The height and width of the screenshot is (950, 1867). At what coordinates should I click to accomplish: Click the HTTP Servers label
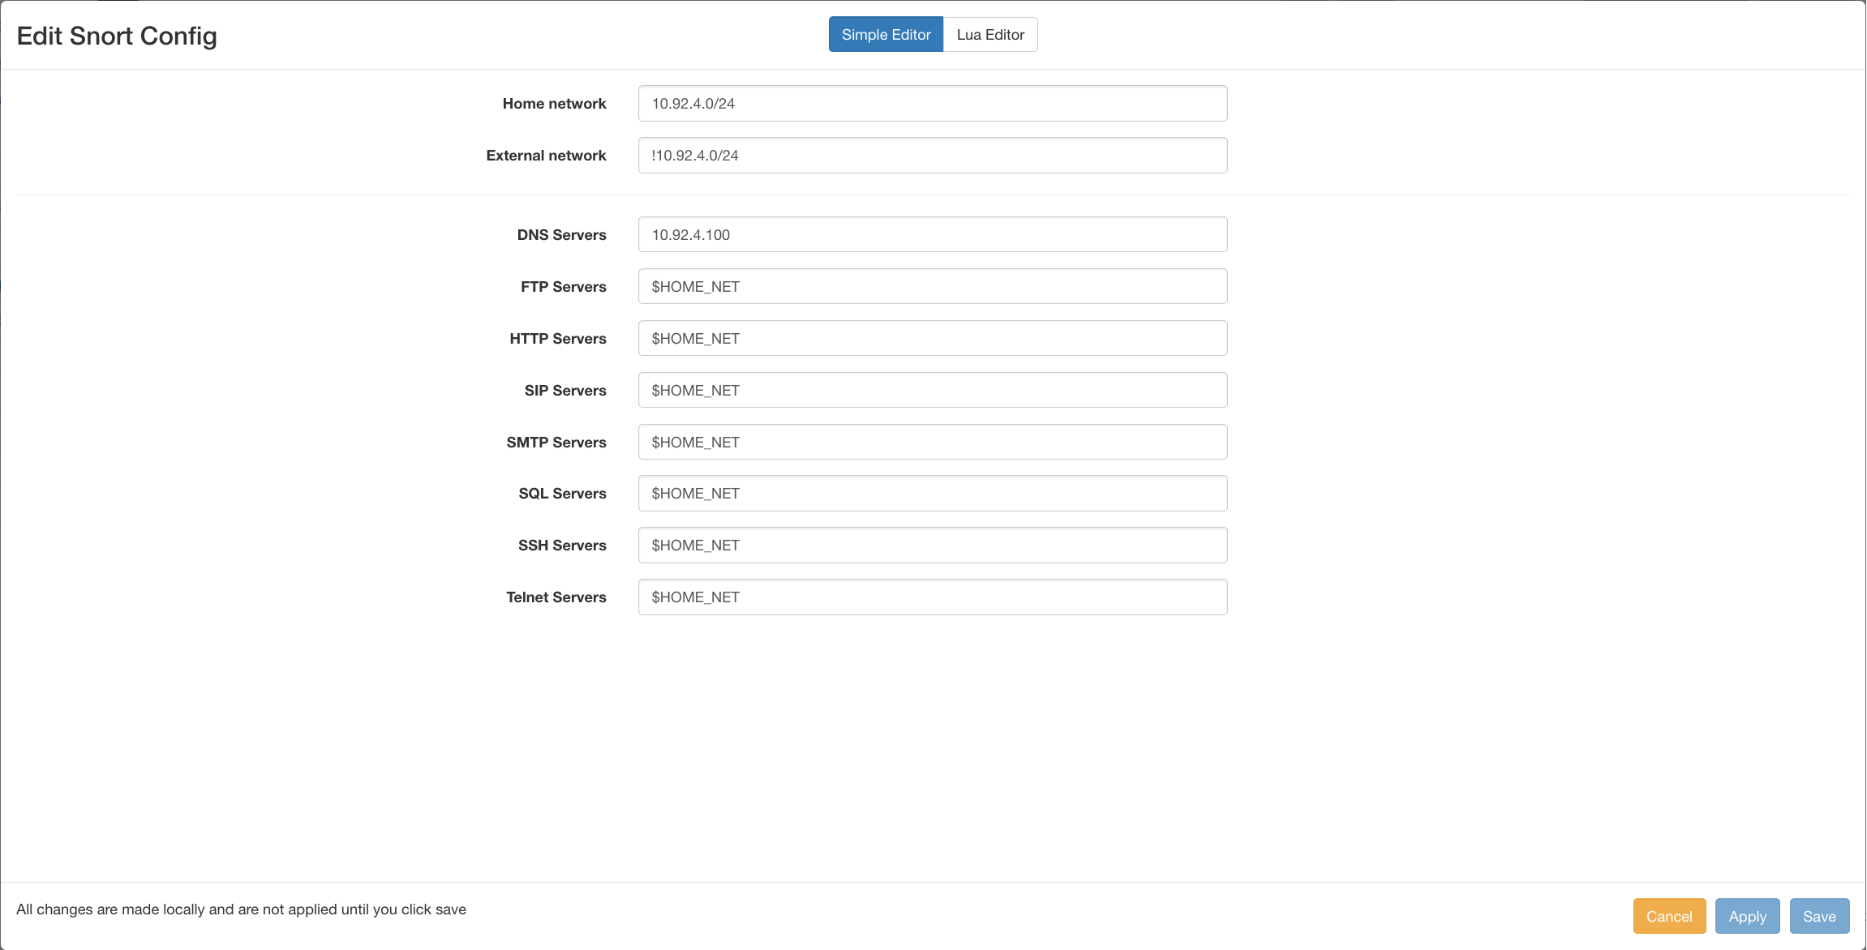557,339
